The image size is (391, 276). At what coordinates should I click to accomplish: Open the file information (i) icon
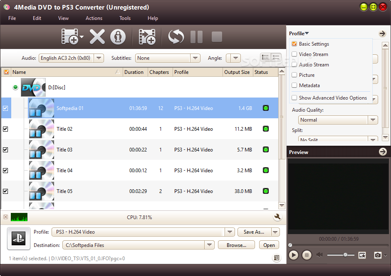(x=118, y=37)
